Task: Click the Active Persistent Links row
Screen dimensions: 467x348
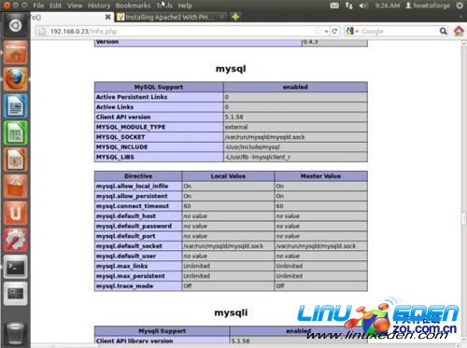Action: coord(231,97)
